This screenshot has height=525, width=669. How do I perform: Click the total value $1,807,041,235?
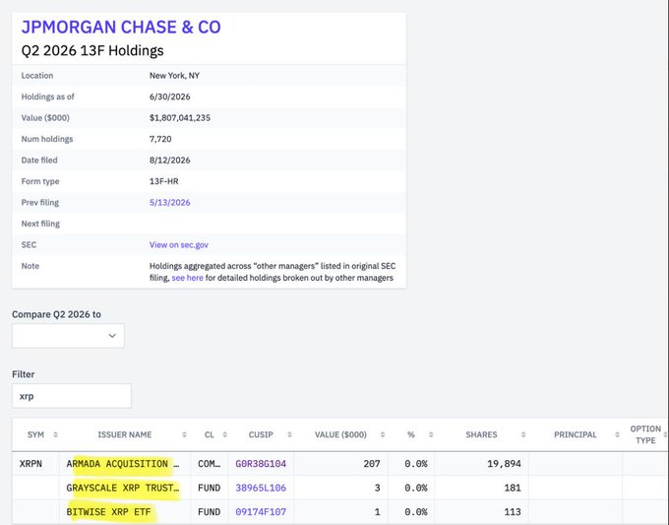(180, 118)
